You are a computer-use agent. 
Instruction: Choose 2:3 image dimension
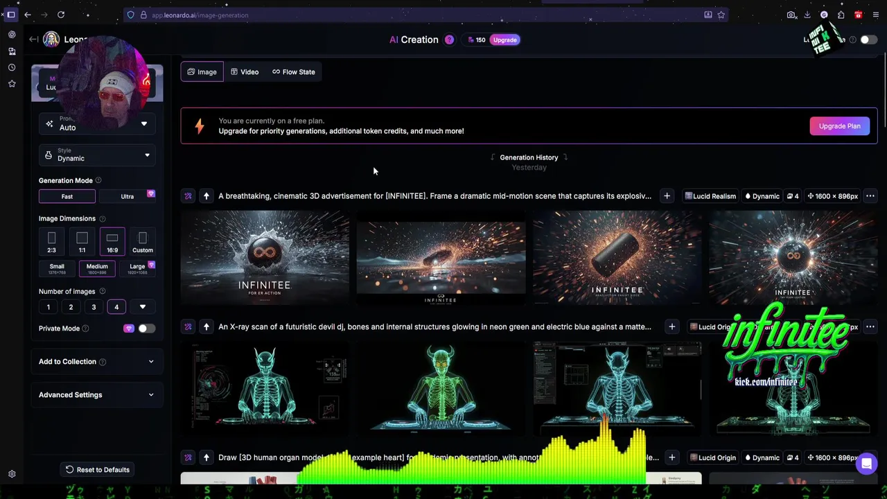pyautogui.click(x=51, y=242)
